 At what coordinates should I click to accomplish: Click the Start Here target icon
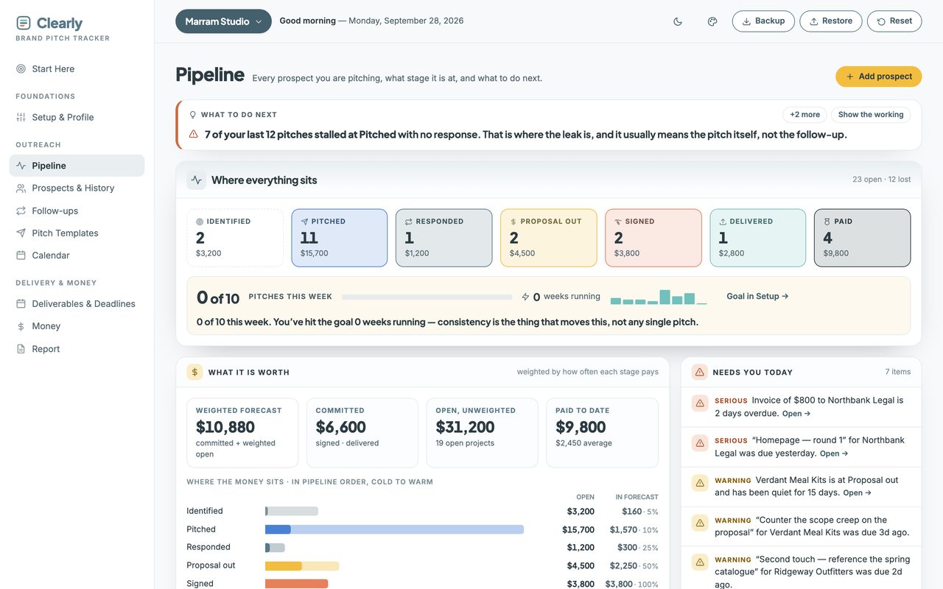point(21,68)
